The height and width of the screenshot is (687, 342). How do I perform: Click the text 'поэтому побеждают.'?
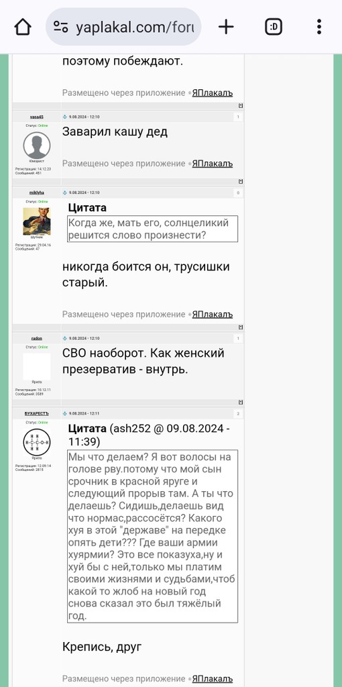pyautogui.click(x=123, y=61)
